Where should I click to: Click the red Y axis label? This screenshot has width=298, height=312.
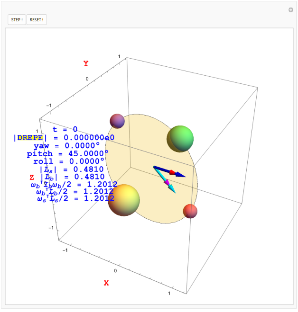click(x=86, y=63)
